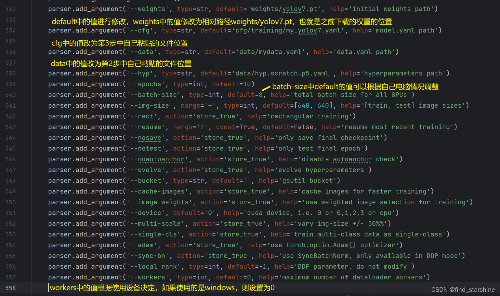Viewport: 500px width, 296px height.
Task: Click the '--weights' argument string
Action: click(148, 9)
